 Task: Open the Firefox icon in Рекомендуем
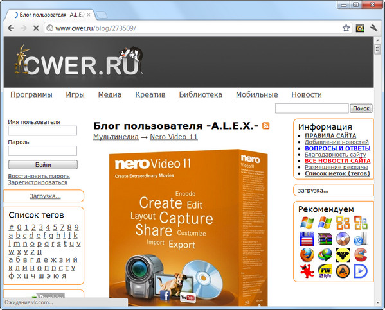[307, 255]
